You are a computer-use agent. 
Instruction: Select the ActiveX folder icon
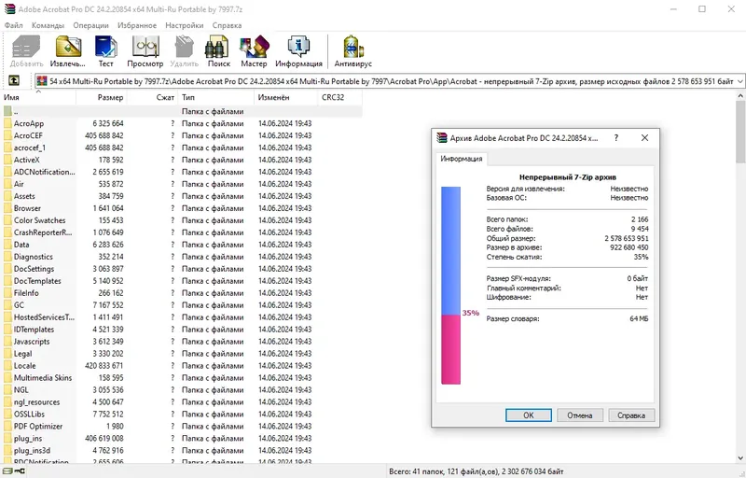(x=7, y=160)
